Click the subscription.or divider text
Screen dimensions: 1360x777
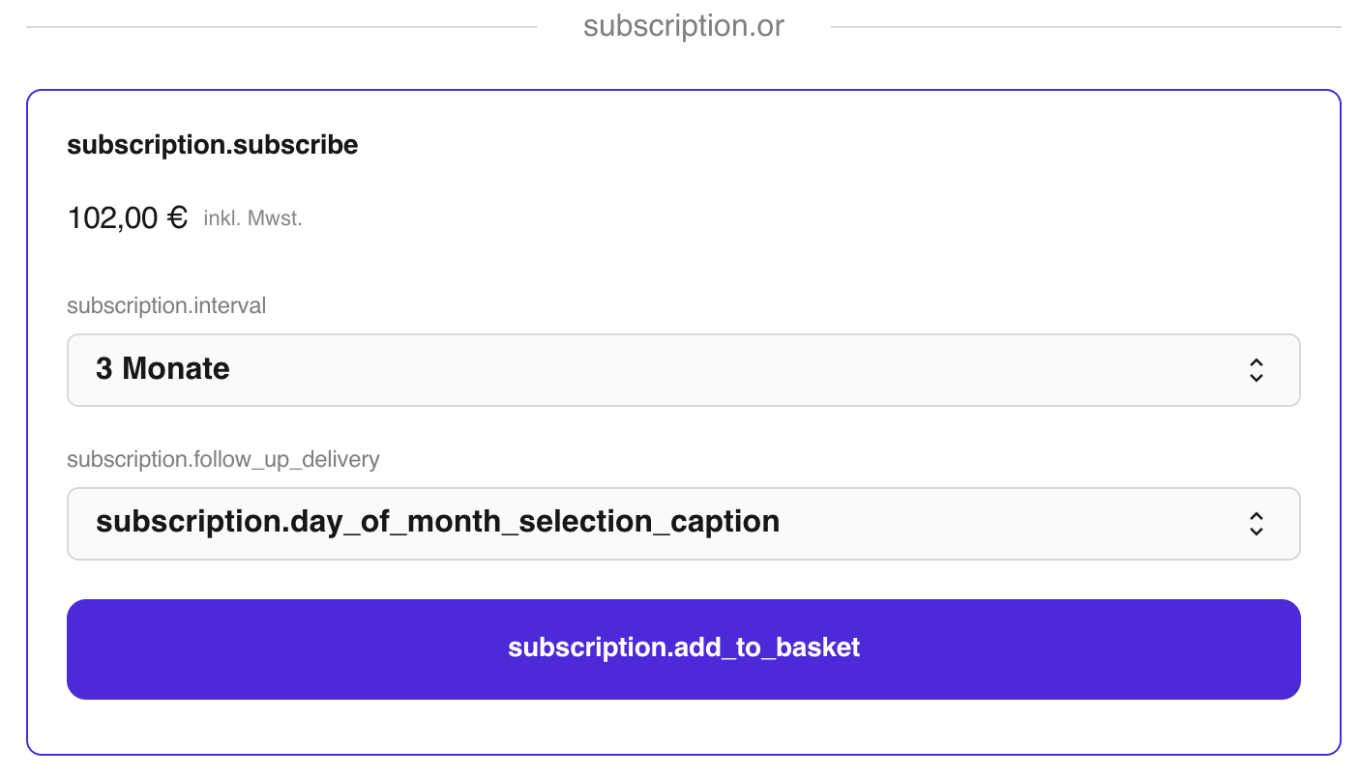683,26
